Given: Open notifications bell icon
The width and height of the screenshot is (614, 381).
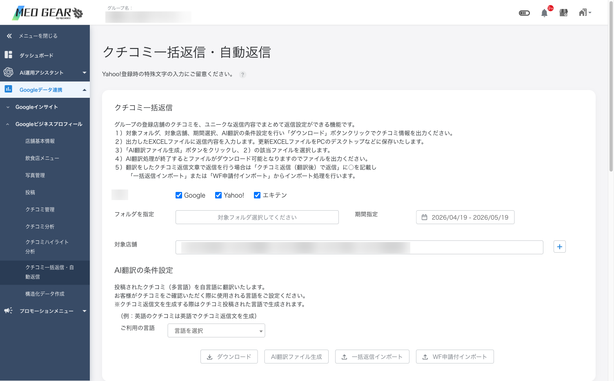Looking at the screenshot, I should (x=544, y=13).
